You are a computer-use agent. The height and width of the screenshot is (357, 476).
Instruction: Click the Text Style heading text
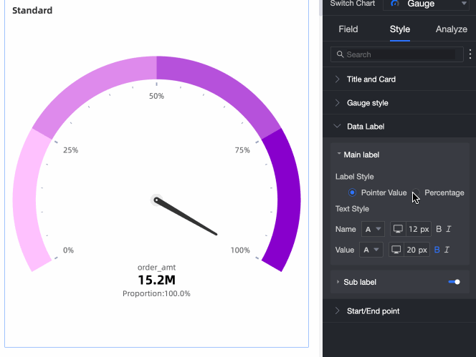352,208
